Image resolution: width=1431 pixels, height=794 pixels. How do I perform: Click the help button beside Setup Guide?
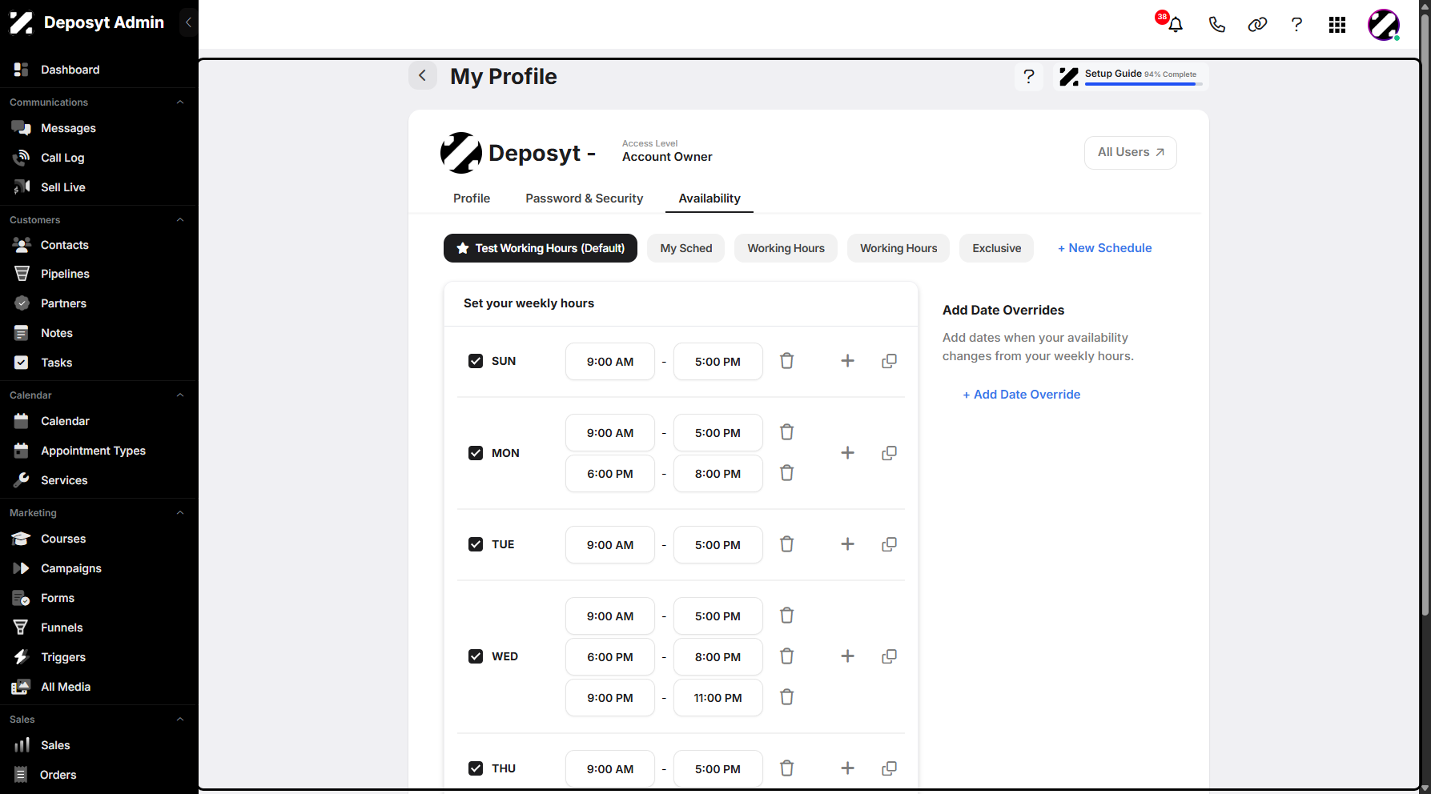(1029, 77)
